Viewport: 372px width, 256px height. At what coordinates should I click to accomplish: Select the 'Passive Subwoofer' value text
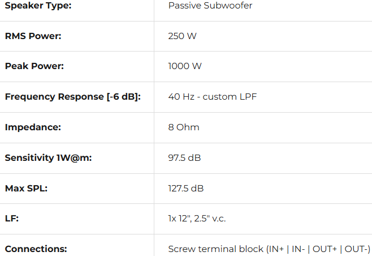pyautogui.click(x=210, y=6)
